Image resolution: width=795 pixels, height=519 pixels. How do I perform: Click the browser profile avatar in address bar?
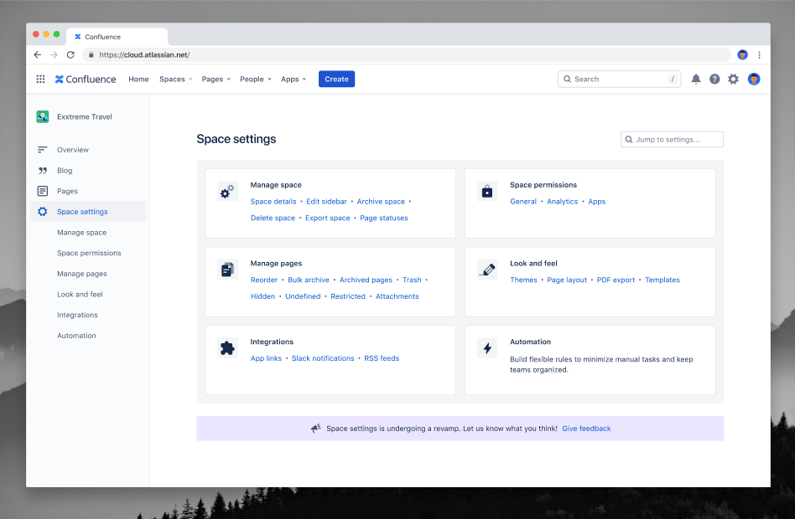coord(742,54)
